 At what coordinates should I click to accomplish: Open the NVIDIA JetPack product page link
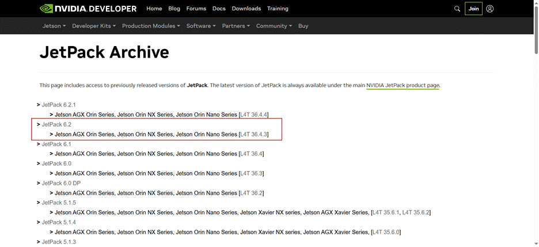pyautogui.click(x=403, y=85)
